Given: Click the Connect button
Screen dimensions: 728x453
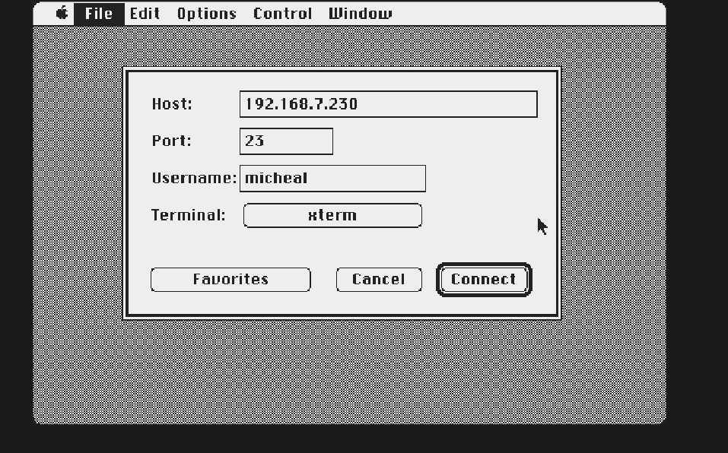Looking at the screenshot, I should click(483, 279).
